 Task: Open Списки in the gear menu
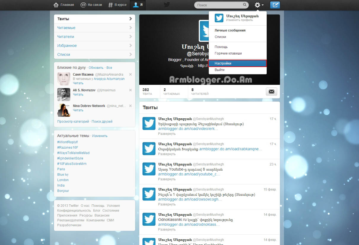[220, 37]
